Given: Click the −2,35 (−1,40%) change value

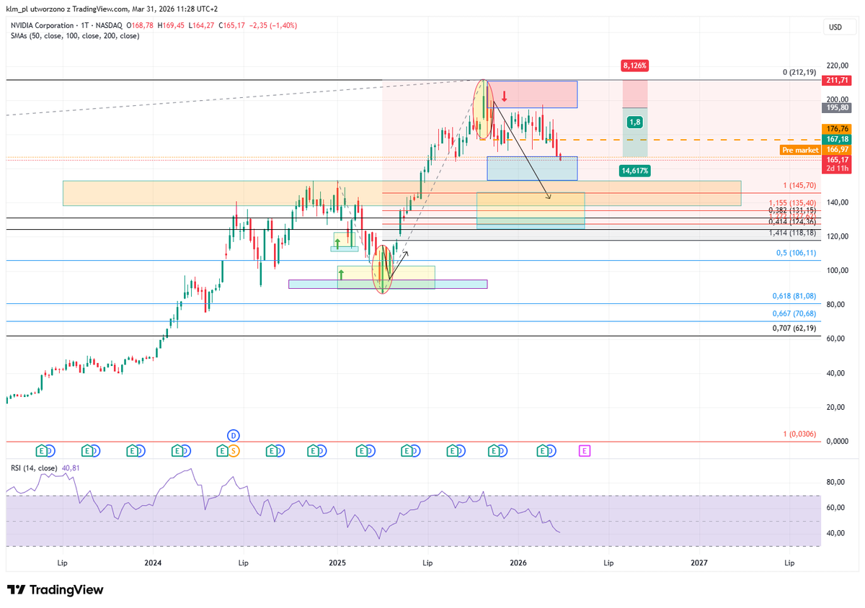Looking at the screenshot, I should point(275,25).
